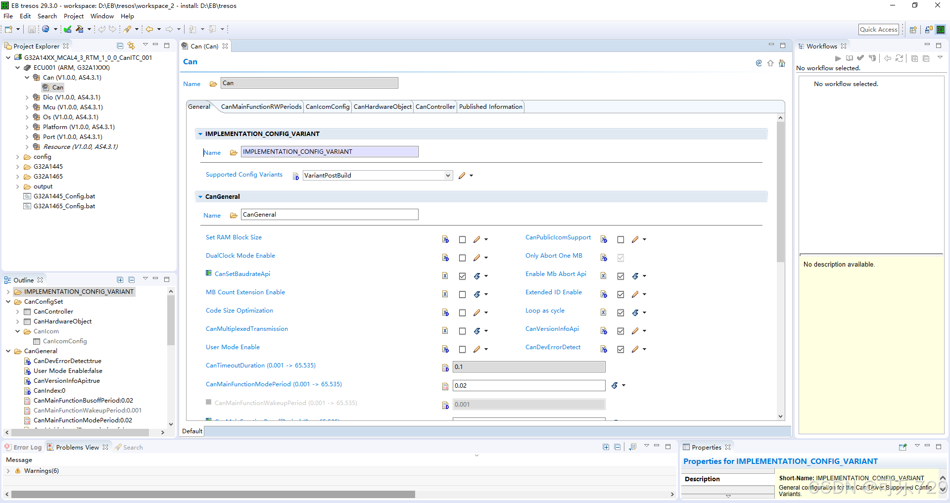
Task: Open the Workflows view menu triangle
Action: [x=940, y=58]
